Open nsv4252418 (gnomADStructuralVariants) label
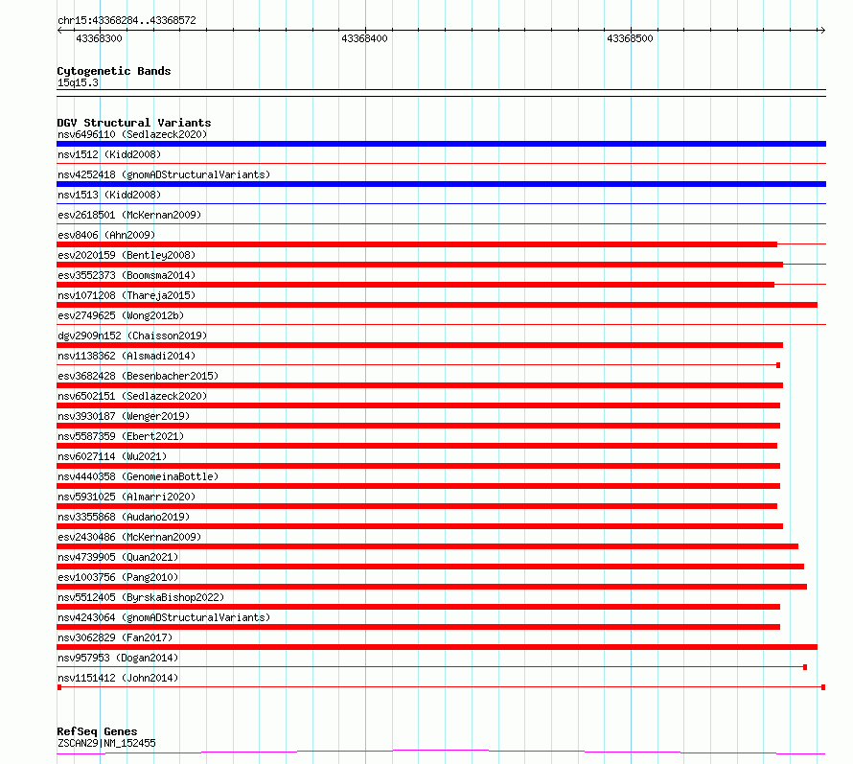Viewport: 853px width, 764px height. coord(164,174)
